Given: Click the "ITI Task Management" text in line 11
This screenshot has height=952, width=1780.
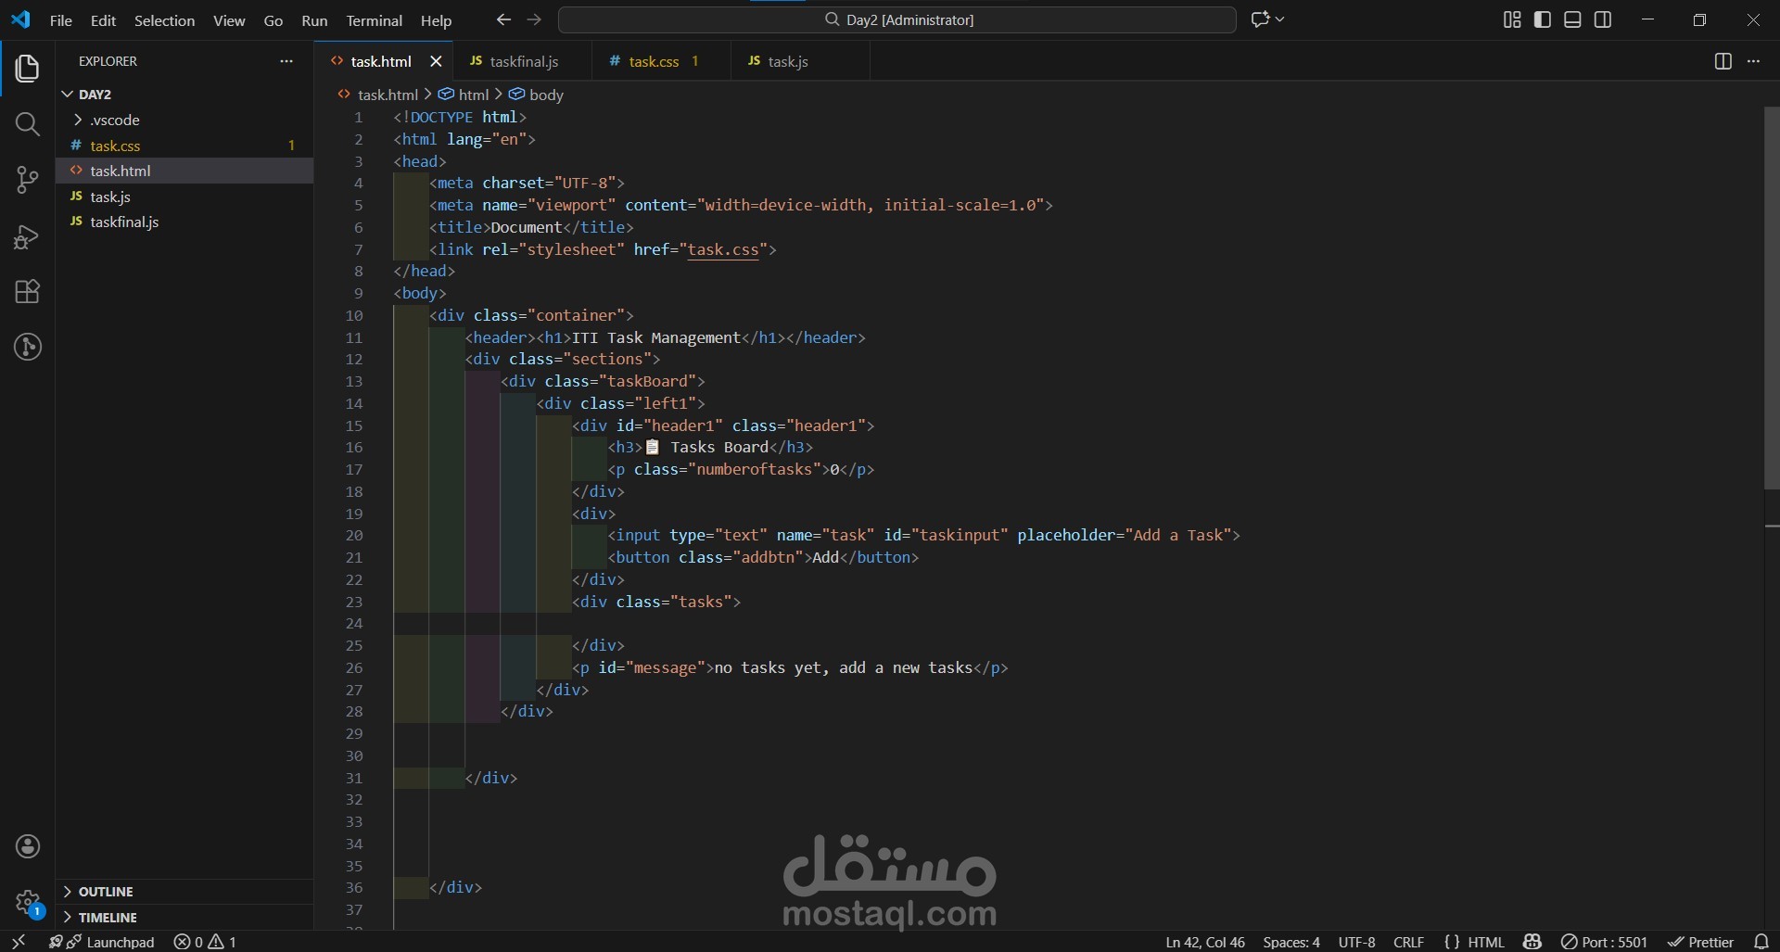Looking at the screenshot, I should pos(656,337).
